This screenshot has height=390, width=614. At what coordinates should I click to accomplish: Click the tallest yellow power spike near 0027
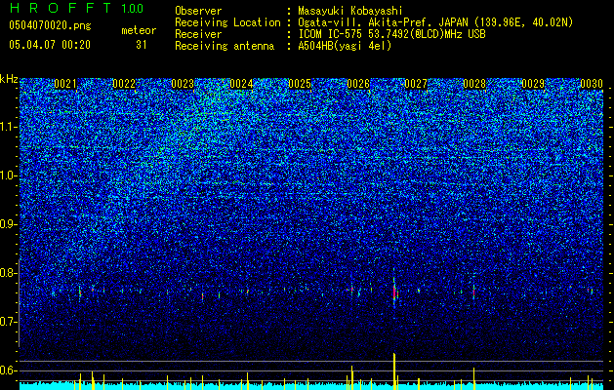[394, 371]
